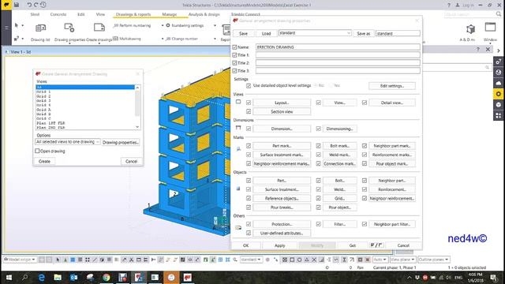Enable the Open drawing checkbox
This screenshot has height=284, width=505.
click(37, 151)
